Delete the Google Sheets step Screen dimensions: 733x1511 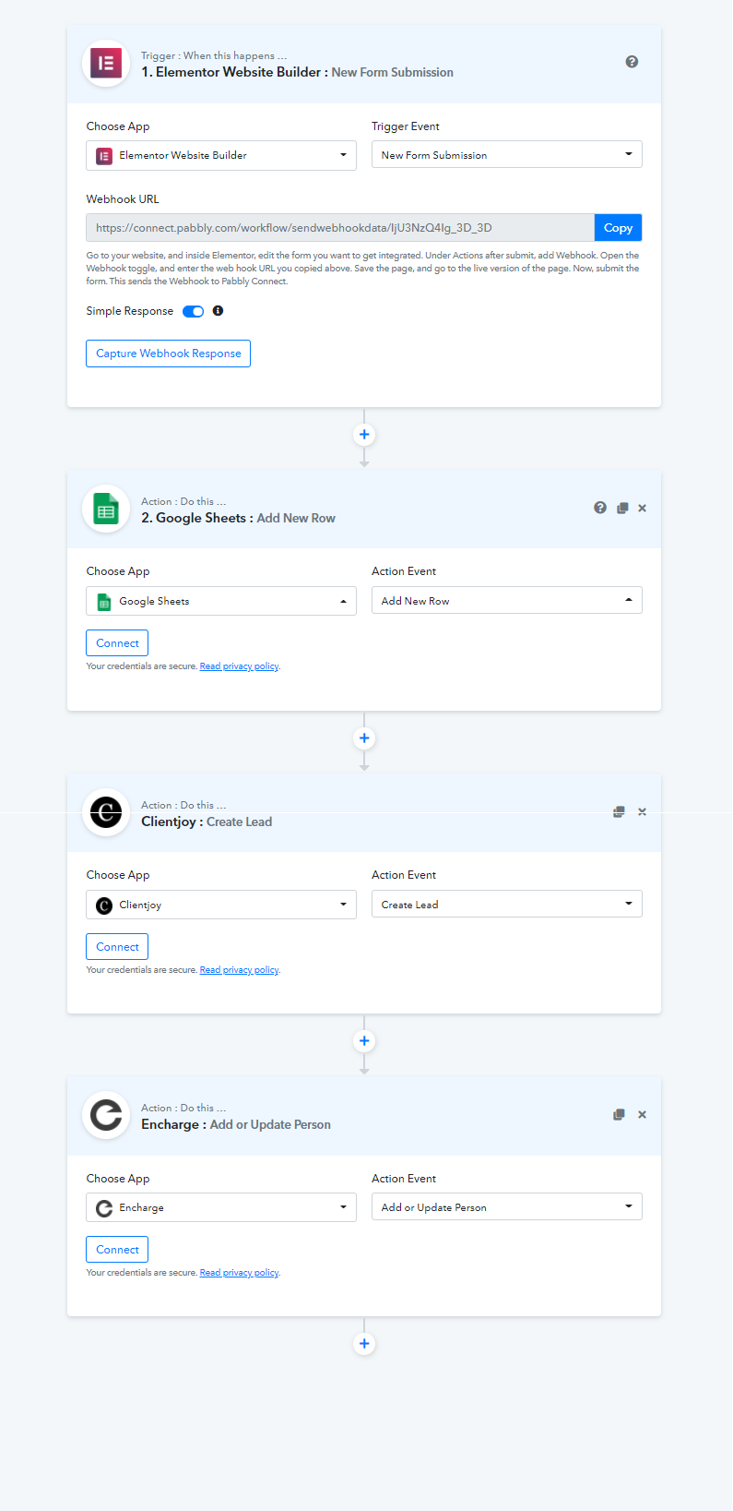[643, 508]
